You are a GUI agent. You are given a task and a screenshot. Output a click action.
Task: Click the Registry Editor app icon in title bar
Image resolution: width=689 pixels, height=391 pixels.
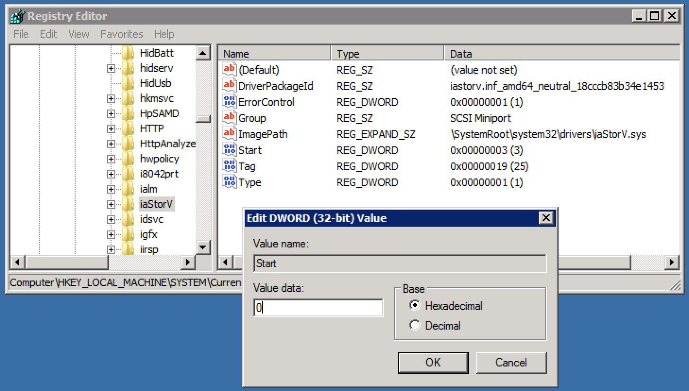17,16
